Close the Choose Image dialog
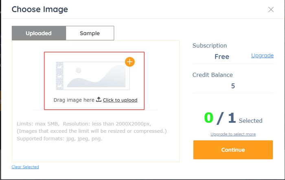Viewport: 285px width, 180px height. tap(271, 9)
